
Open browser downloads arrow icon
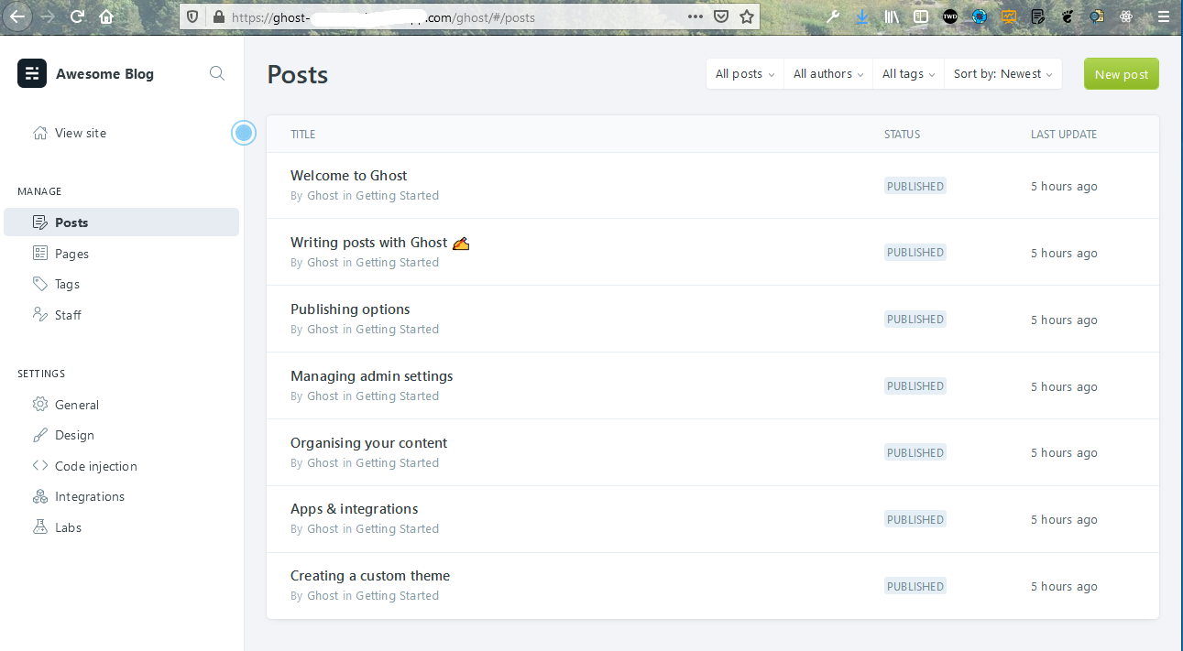[x=862, y=16]
